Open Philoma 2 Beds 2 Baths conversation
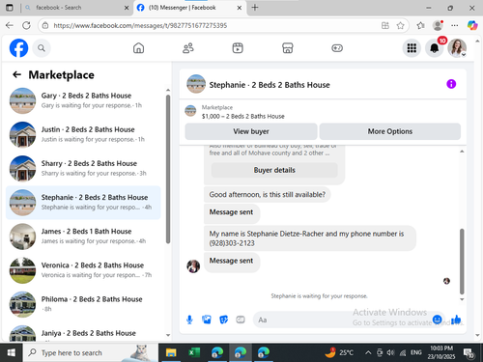Image resolution: width=483 pixels, height=362 pixels. (83, 304)
